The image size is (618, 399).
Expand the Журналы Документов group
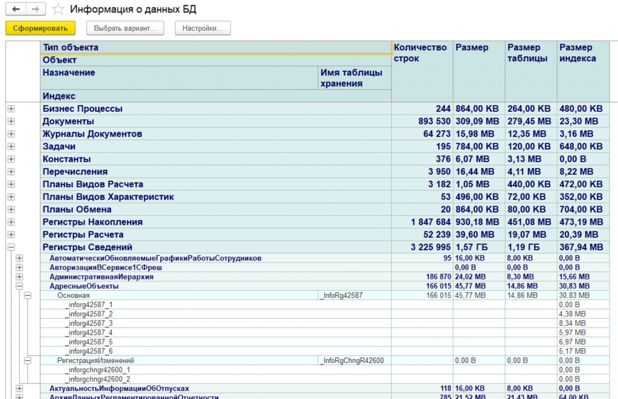tap(11, 134)
